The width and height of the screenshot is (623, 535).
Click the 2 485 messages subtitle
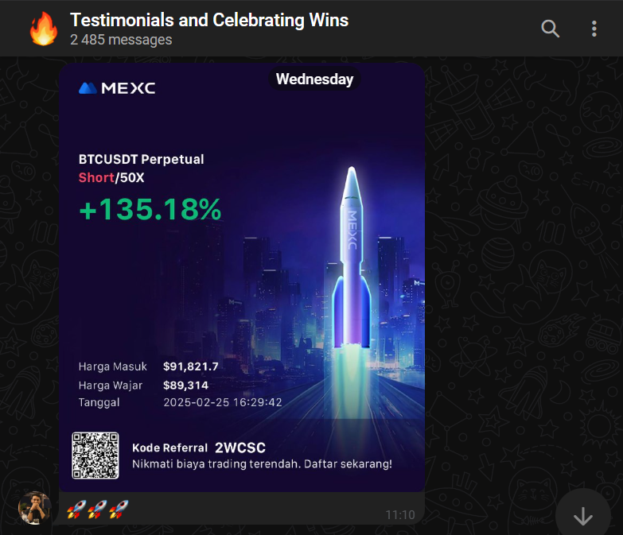click(121, 40)
